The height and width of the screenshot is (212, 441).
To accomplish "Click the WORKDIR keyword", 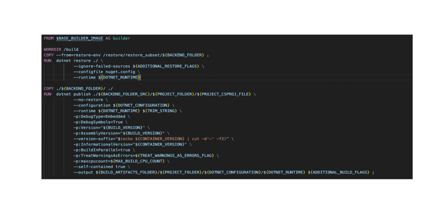I will (52, 49).
